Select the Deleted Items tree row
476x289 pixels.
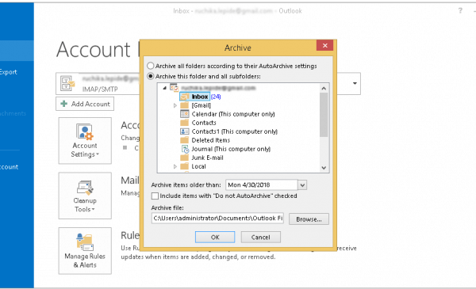(x=211, y=140)
